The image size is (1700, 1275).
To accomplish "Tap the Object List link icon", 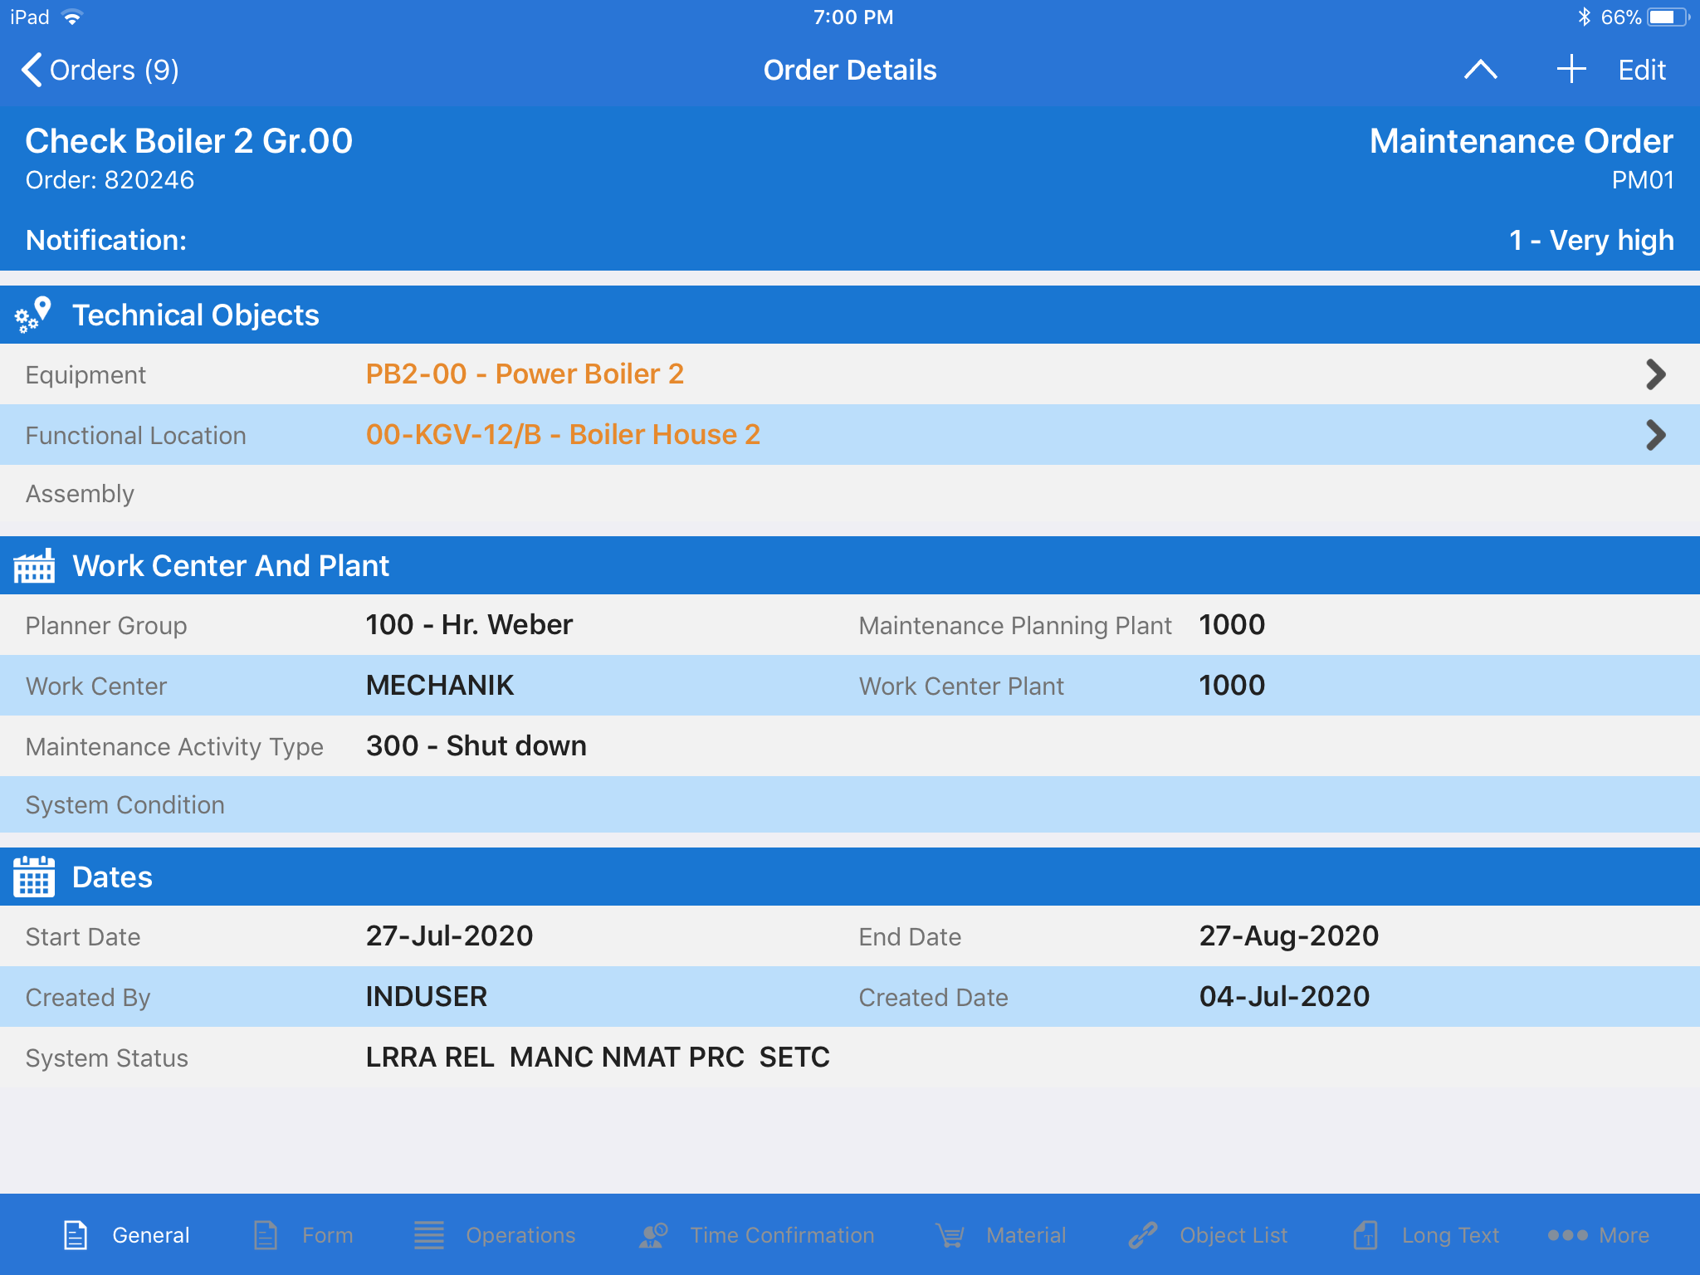I will 1143,1235.
